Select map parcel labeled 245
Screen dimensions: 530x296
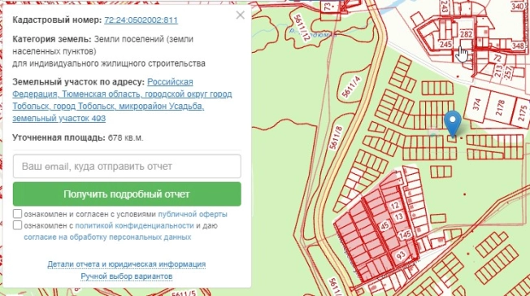pyautogui.click(x=445, y=44)
